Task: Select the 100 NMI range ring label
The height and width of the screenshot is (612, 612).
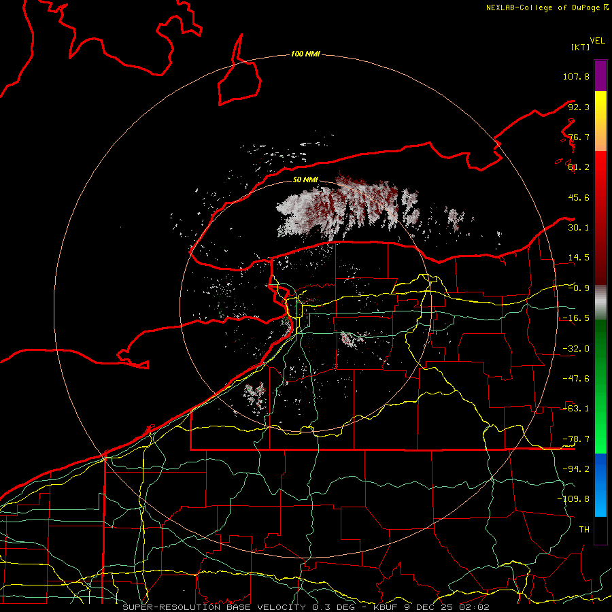Action: (x=305, y=54)
